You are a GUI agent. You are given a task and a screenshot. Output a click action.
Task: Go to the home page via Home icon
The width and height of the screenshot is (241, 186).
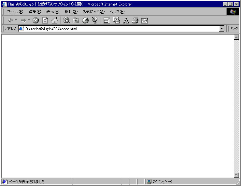(x=55, y=20)
